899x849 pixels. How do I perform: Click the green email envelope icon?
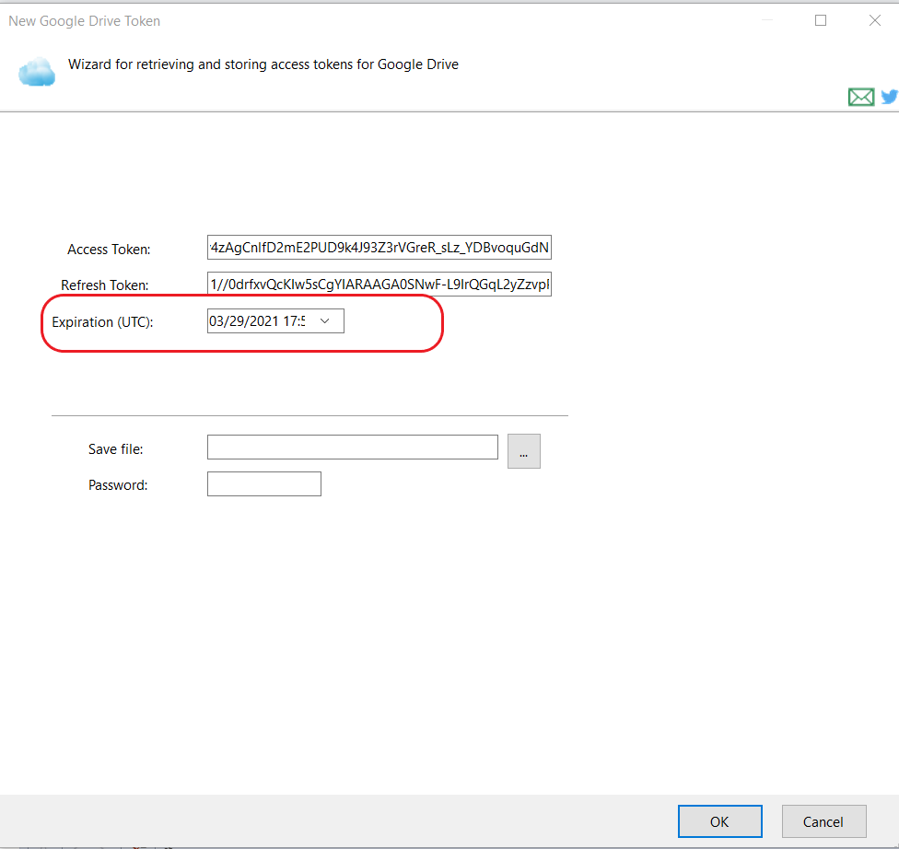[860, 97]
